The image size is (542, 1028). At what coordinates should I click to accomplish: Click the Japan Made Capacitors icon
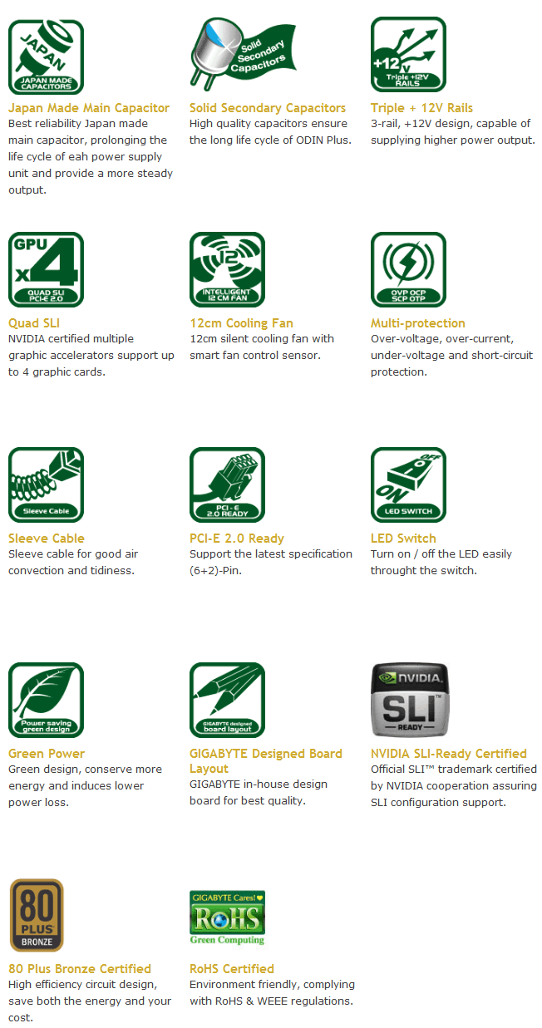point(46,57)
